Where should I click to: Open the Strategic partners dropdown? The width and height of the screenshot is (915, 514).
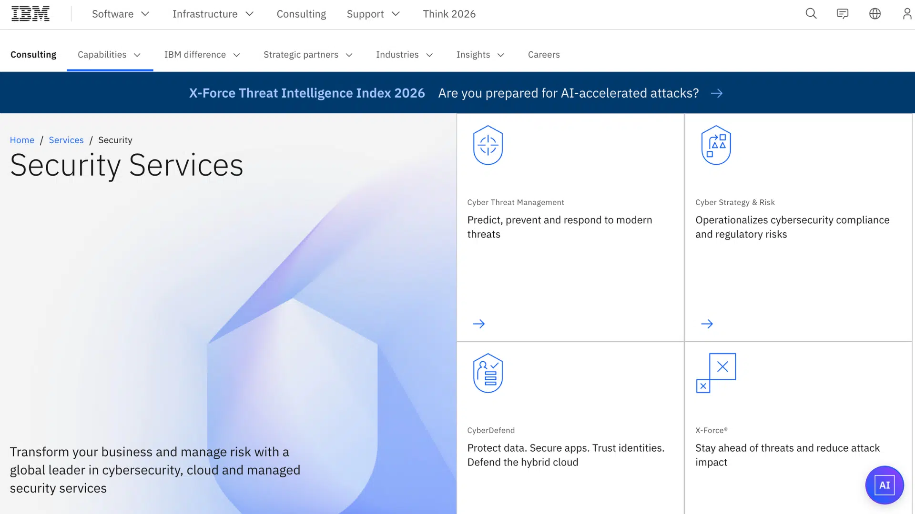[308, 55]
